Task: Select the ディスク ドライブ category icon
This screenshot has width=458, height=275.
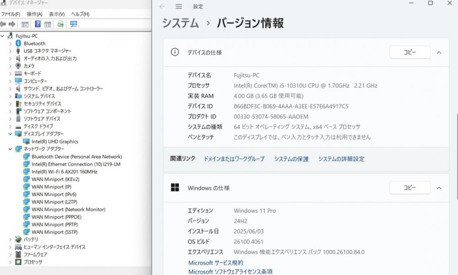Action: [x=18, y=126]
